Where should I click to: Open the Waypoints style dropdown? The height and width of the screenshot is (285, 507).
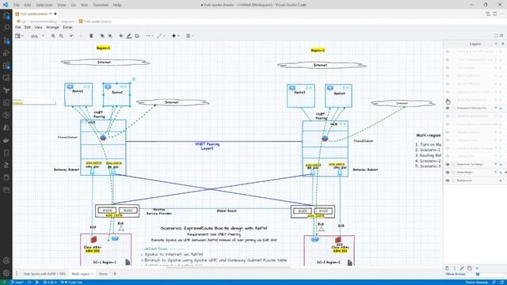click(161, 36)
